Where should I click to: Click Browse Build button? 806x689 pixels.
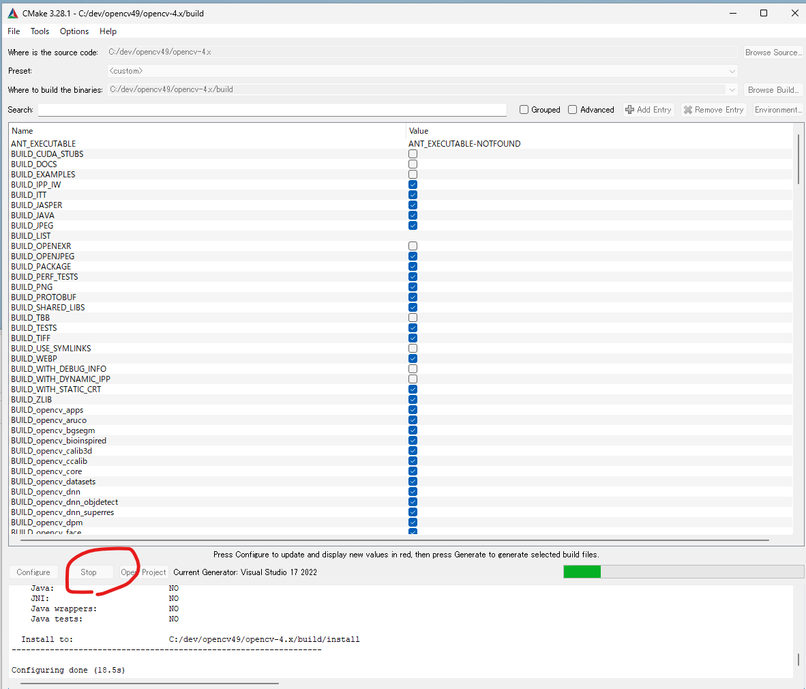point(773,89)
